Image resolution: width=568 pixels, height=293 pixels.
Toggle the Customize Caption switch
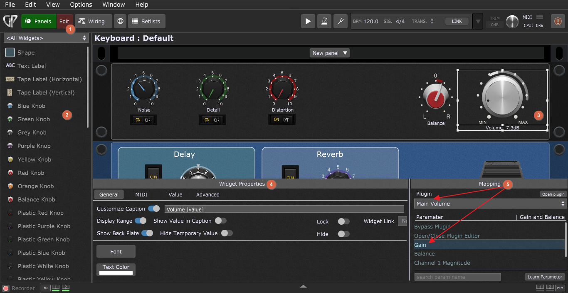153,209
